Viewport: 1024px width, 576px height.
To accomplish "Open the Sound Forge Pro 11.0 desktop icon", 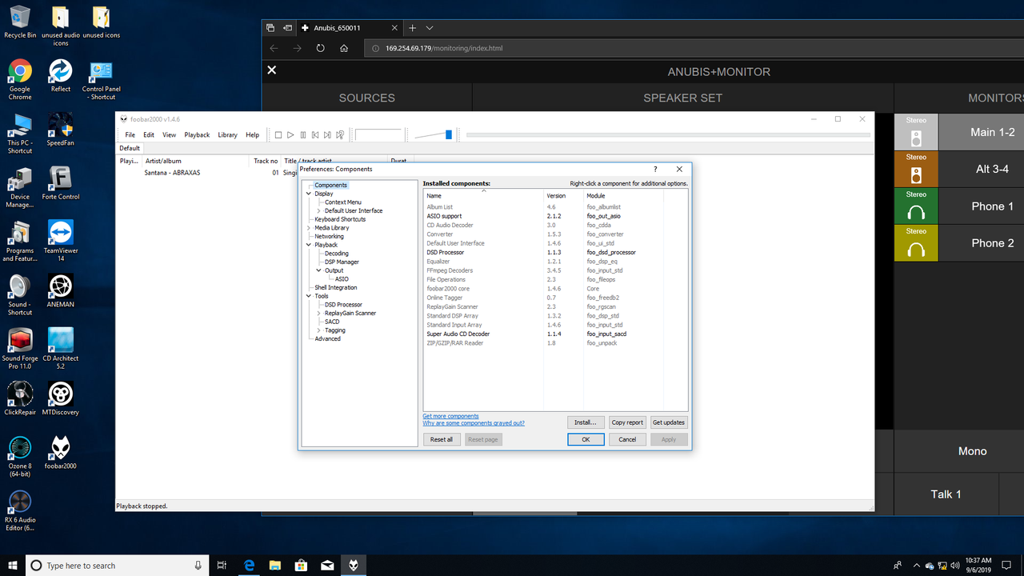I will 20,348.
